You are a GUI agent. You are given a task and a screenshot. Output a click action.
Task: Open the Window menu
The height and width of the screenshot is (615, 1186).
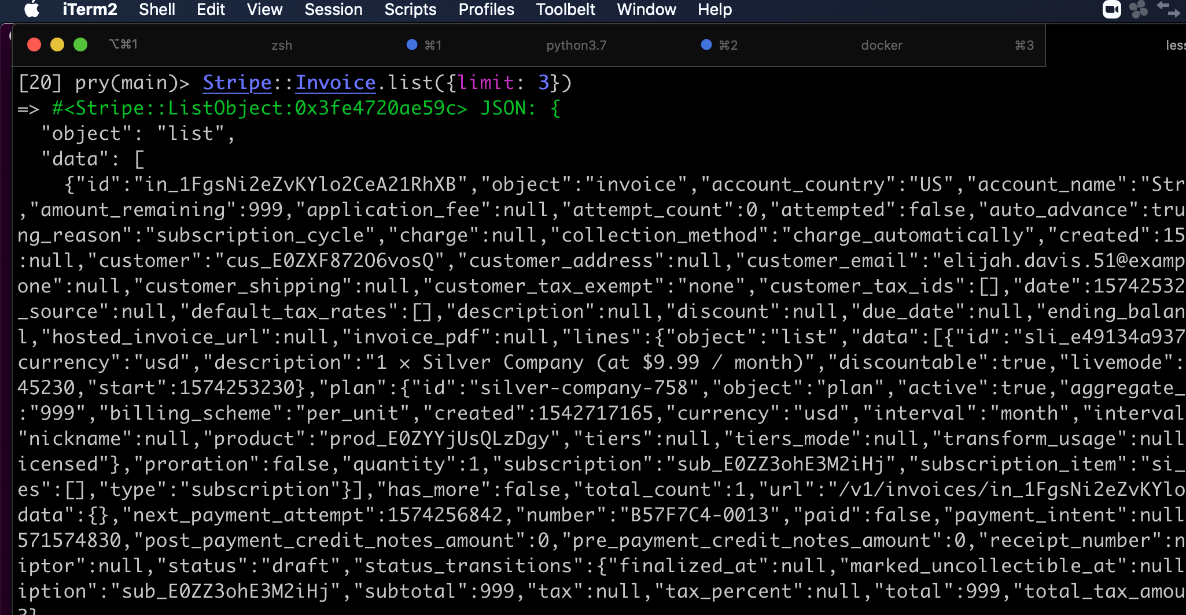point(646,9)
